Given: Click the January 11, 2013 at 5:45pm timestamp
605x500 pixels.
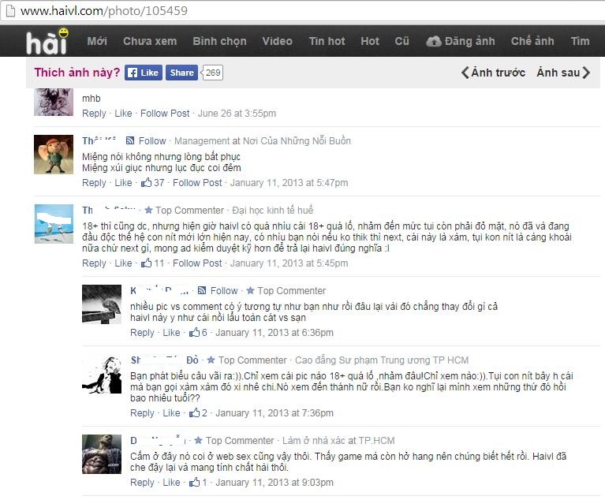Looking at the screenshot, I should point(289,263).
